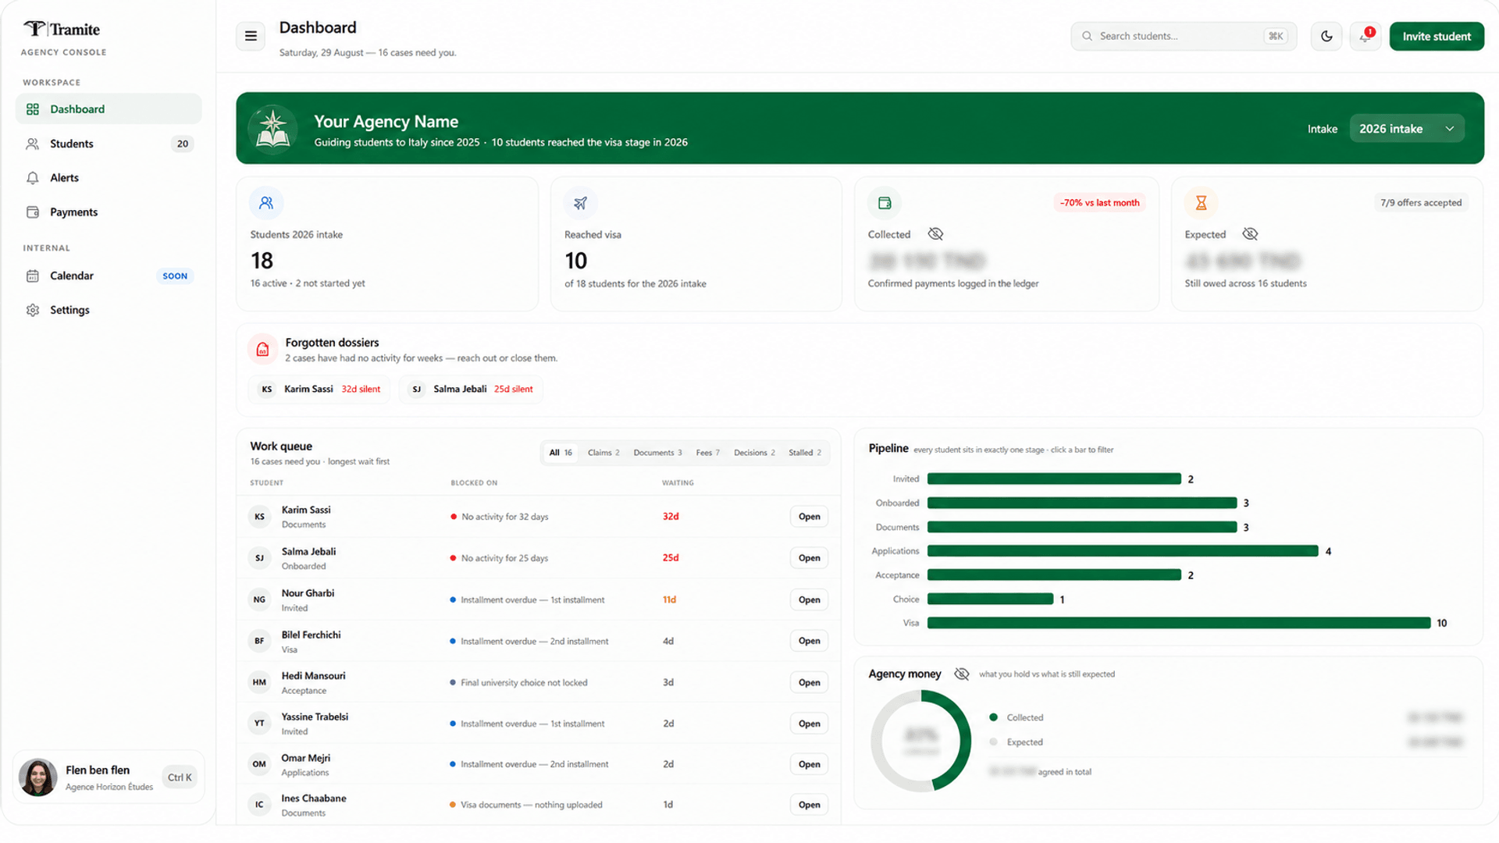This screenshot has width=1499, height=843.
Task: Filter the pipeline by the Applications bar
Action: [x=1123, y=551]
